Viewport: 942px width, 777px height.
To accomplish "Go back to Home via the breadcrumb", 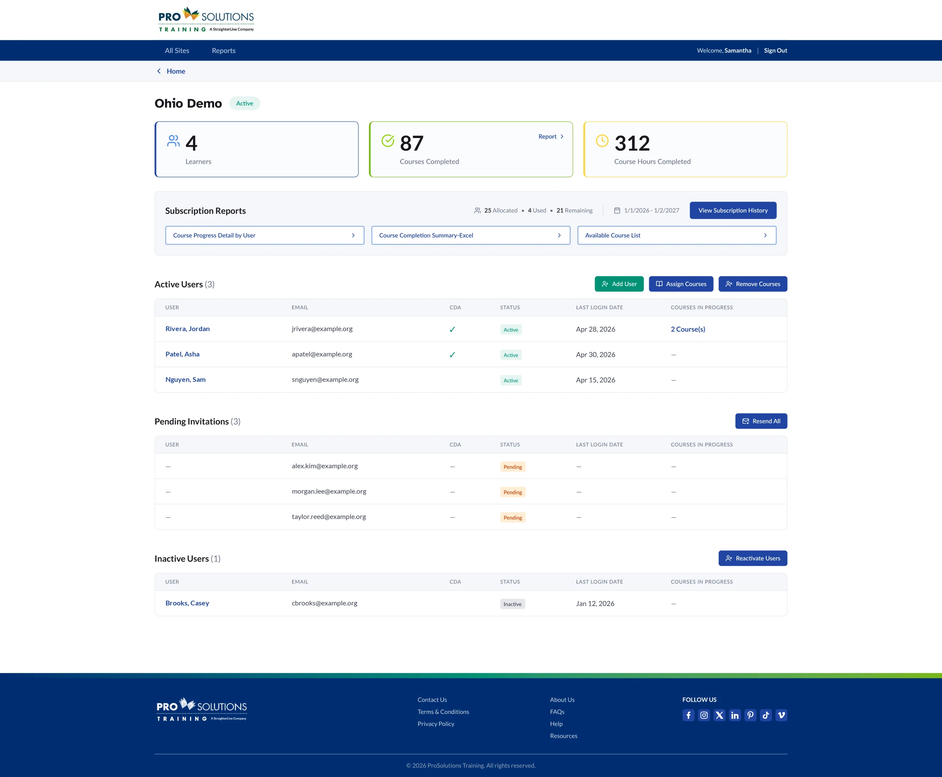I will pyautogui.click(x=176, y=71).
